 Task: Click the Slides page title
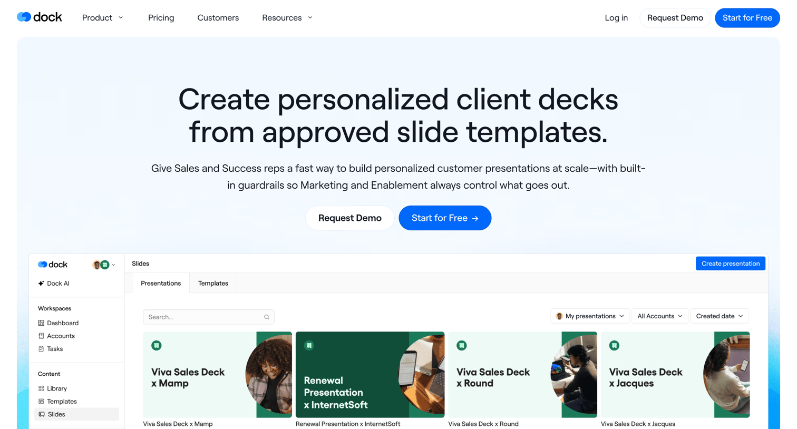click(141, 264)
